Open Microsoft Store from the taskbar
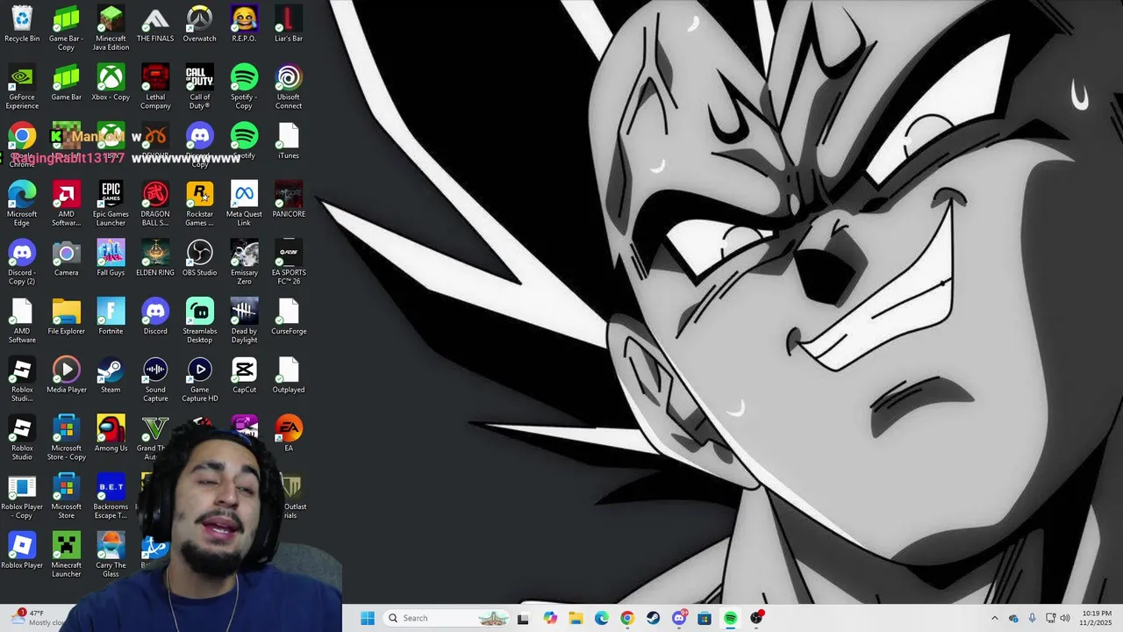Image resolution: width=1123 pixels, height=632 pixels. point(705,618)
